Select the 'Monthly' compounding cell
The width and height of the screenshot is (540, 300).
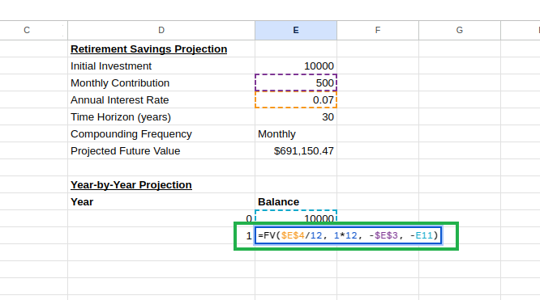coord(296,133)
